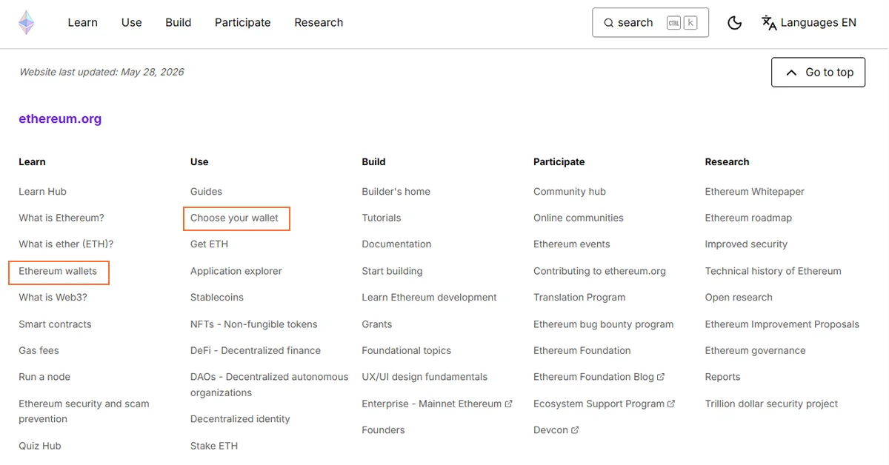The height and width of the screenshot is (465, 889).
Task: Open Documentation link
Action: click(x=396, y=244)
